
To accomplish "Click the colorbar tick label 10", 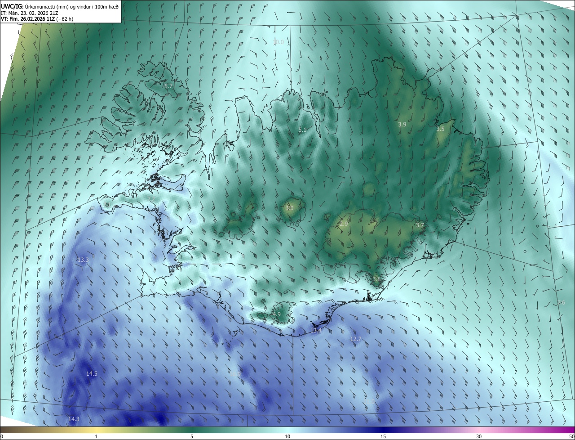I will coord(287,436).
